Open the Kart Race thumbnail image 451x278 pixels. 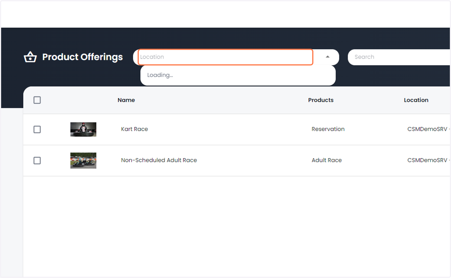pos(83,129)
